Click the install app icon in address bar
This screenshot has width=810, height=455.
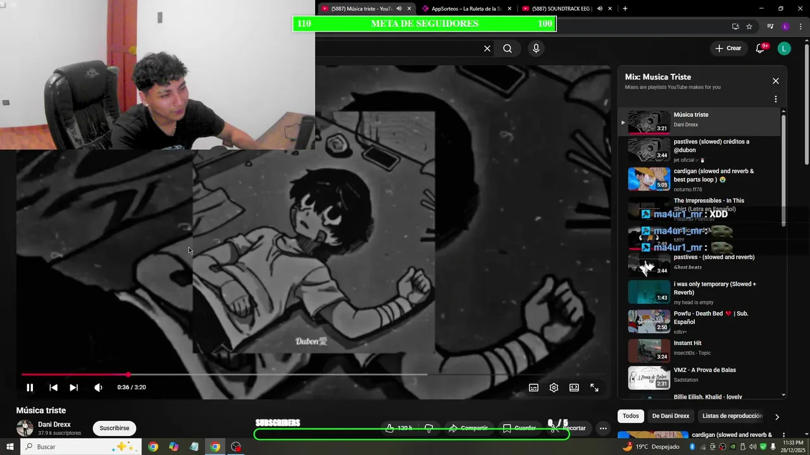pyautogui.click(x=735, y=27)
